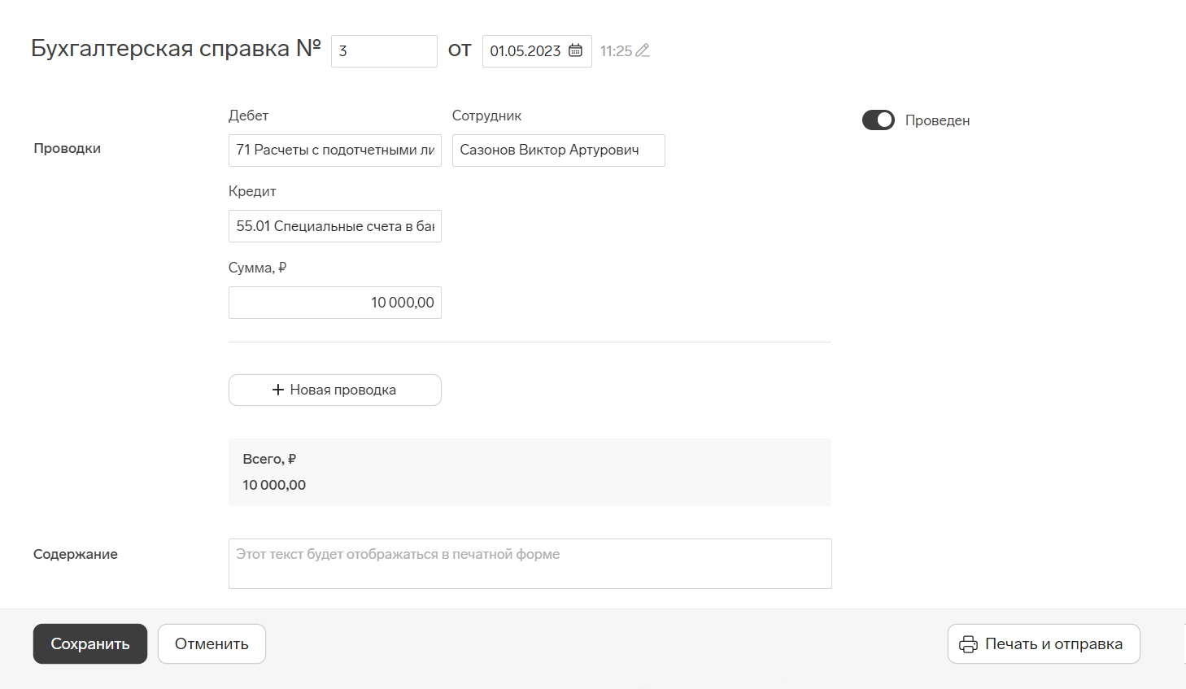
Task: Select the Сотрудник field Сазонов Виктор Артурович
Action: click(x=559, y=150)
